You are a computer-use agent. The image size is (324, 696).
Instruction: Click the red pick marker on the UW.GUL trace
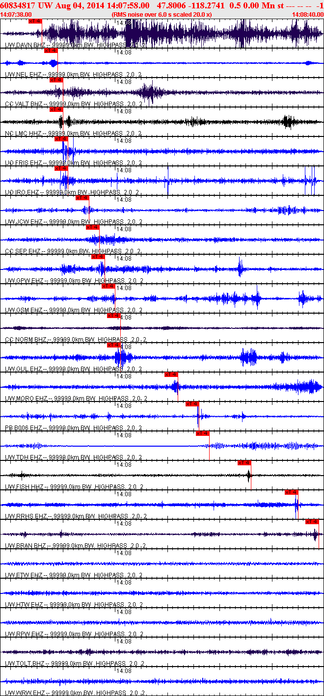(x=113, y=345)
